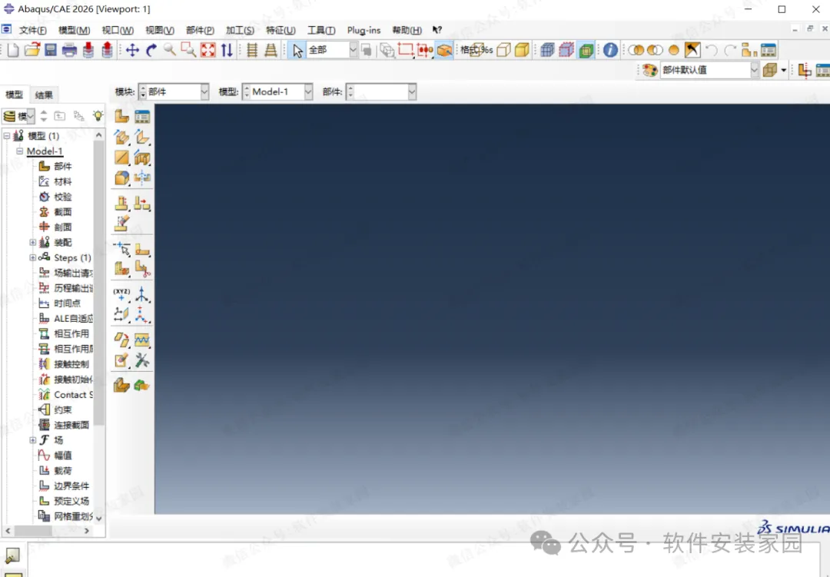Toggle the red dashed cube display icon
The height and width of the screenshot is (577, 830).
pos(566,50)
